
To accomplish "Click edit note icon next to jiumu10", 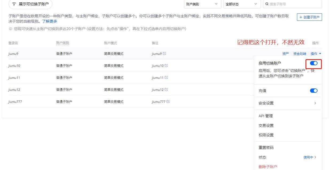I will click(166, 66).
